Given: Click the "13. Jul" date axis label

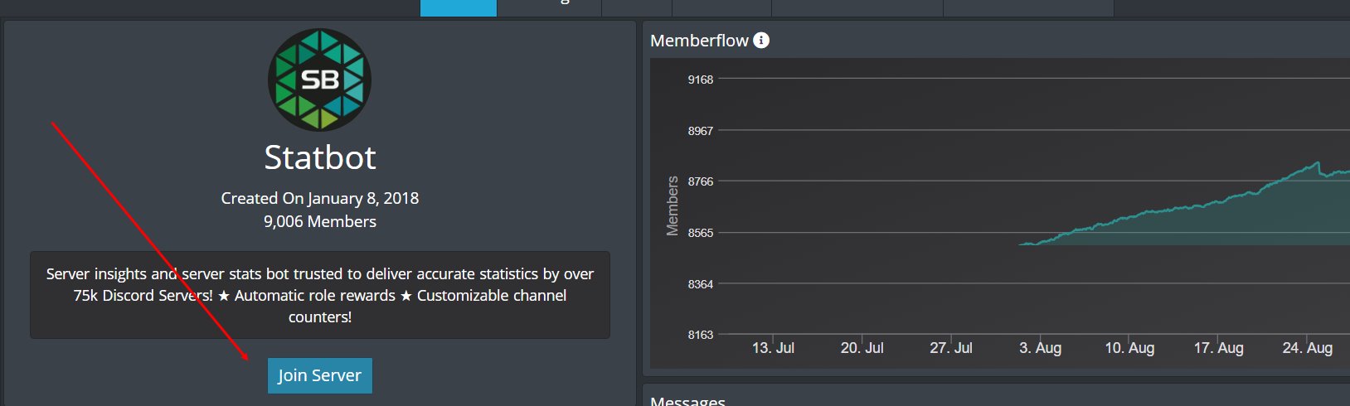Looking at the screenshot, I should [x=773, y=348].
